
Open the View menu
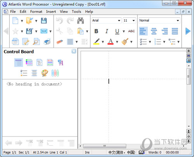64,12
